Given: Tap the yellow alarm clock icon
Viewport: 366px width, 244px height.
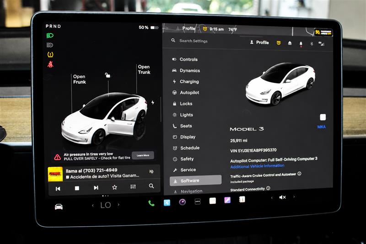Looking at the screenshot, I should point(279,43).
